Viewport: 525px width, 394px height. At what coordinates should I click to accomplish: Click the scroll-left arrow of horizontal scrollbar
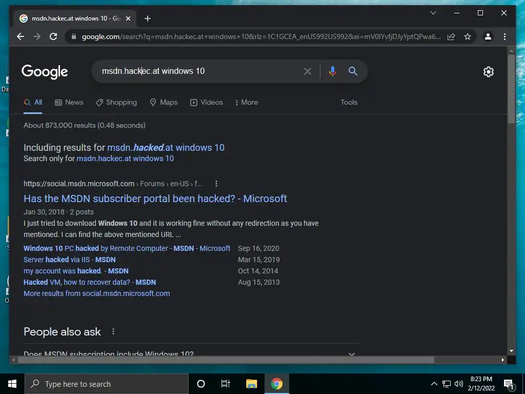click(13, 360)
